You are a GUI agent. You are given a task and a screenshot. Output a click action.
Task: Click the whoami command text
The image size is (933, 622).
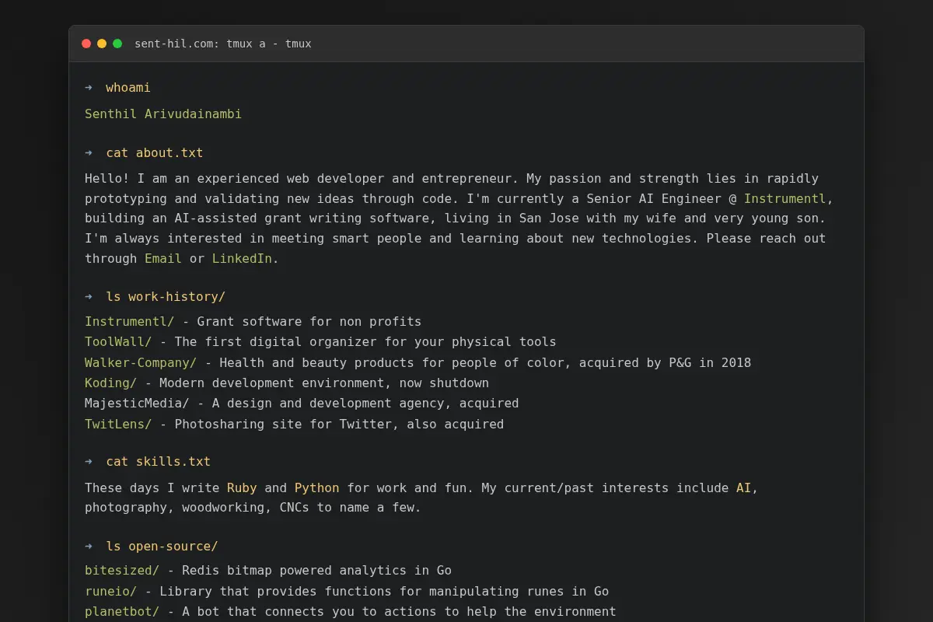click(128, 87)
